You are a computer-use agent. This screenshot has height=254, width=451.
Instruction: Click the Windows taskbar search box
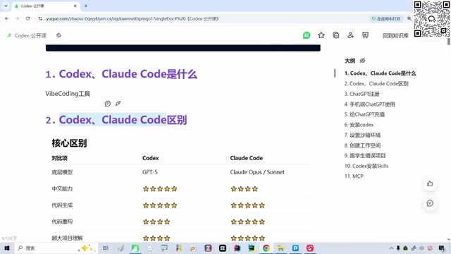point(56,248)
